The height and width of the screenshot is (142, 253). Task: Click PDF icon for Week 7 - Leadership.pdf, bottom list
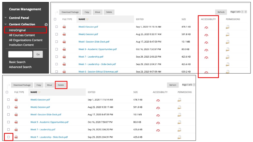[x=16, y=129]
